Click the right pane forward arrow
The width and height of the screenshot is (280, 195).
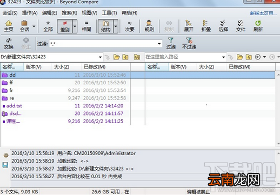click(x=272, y=57)
